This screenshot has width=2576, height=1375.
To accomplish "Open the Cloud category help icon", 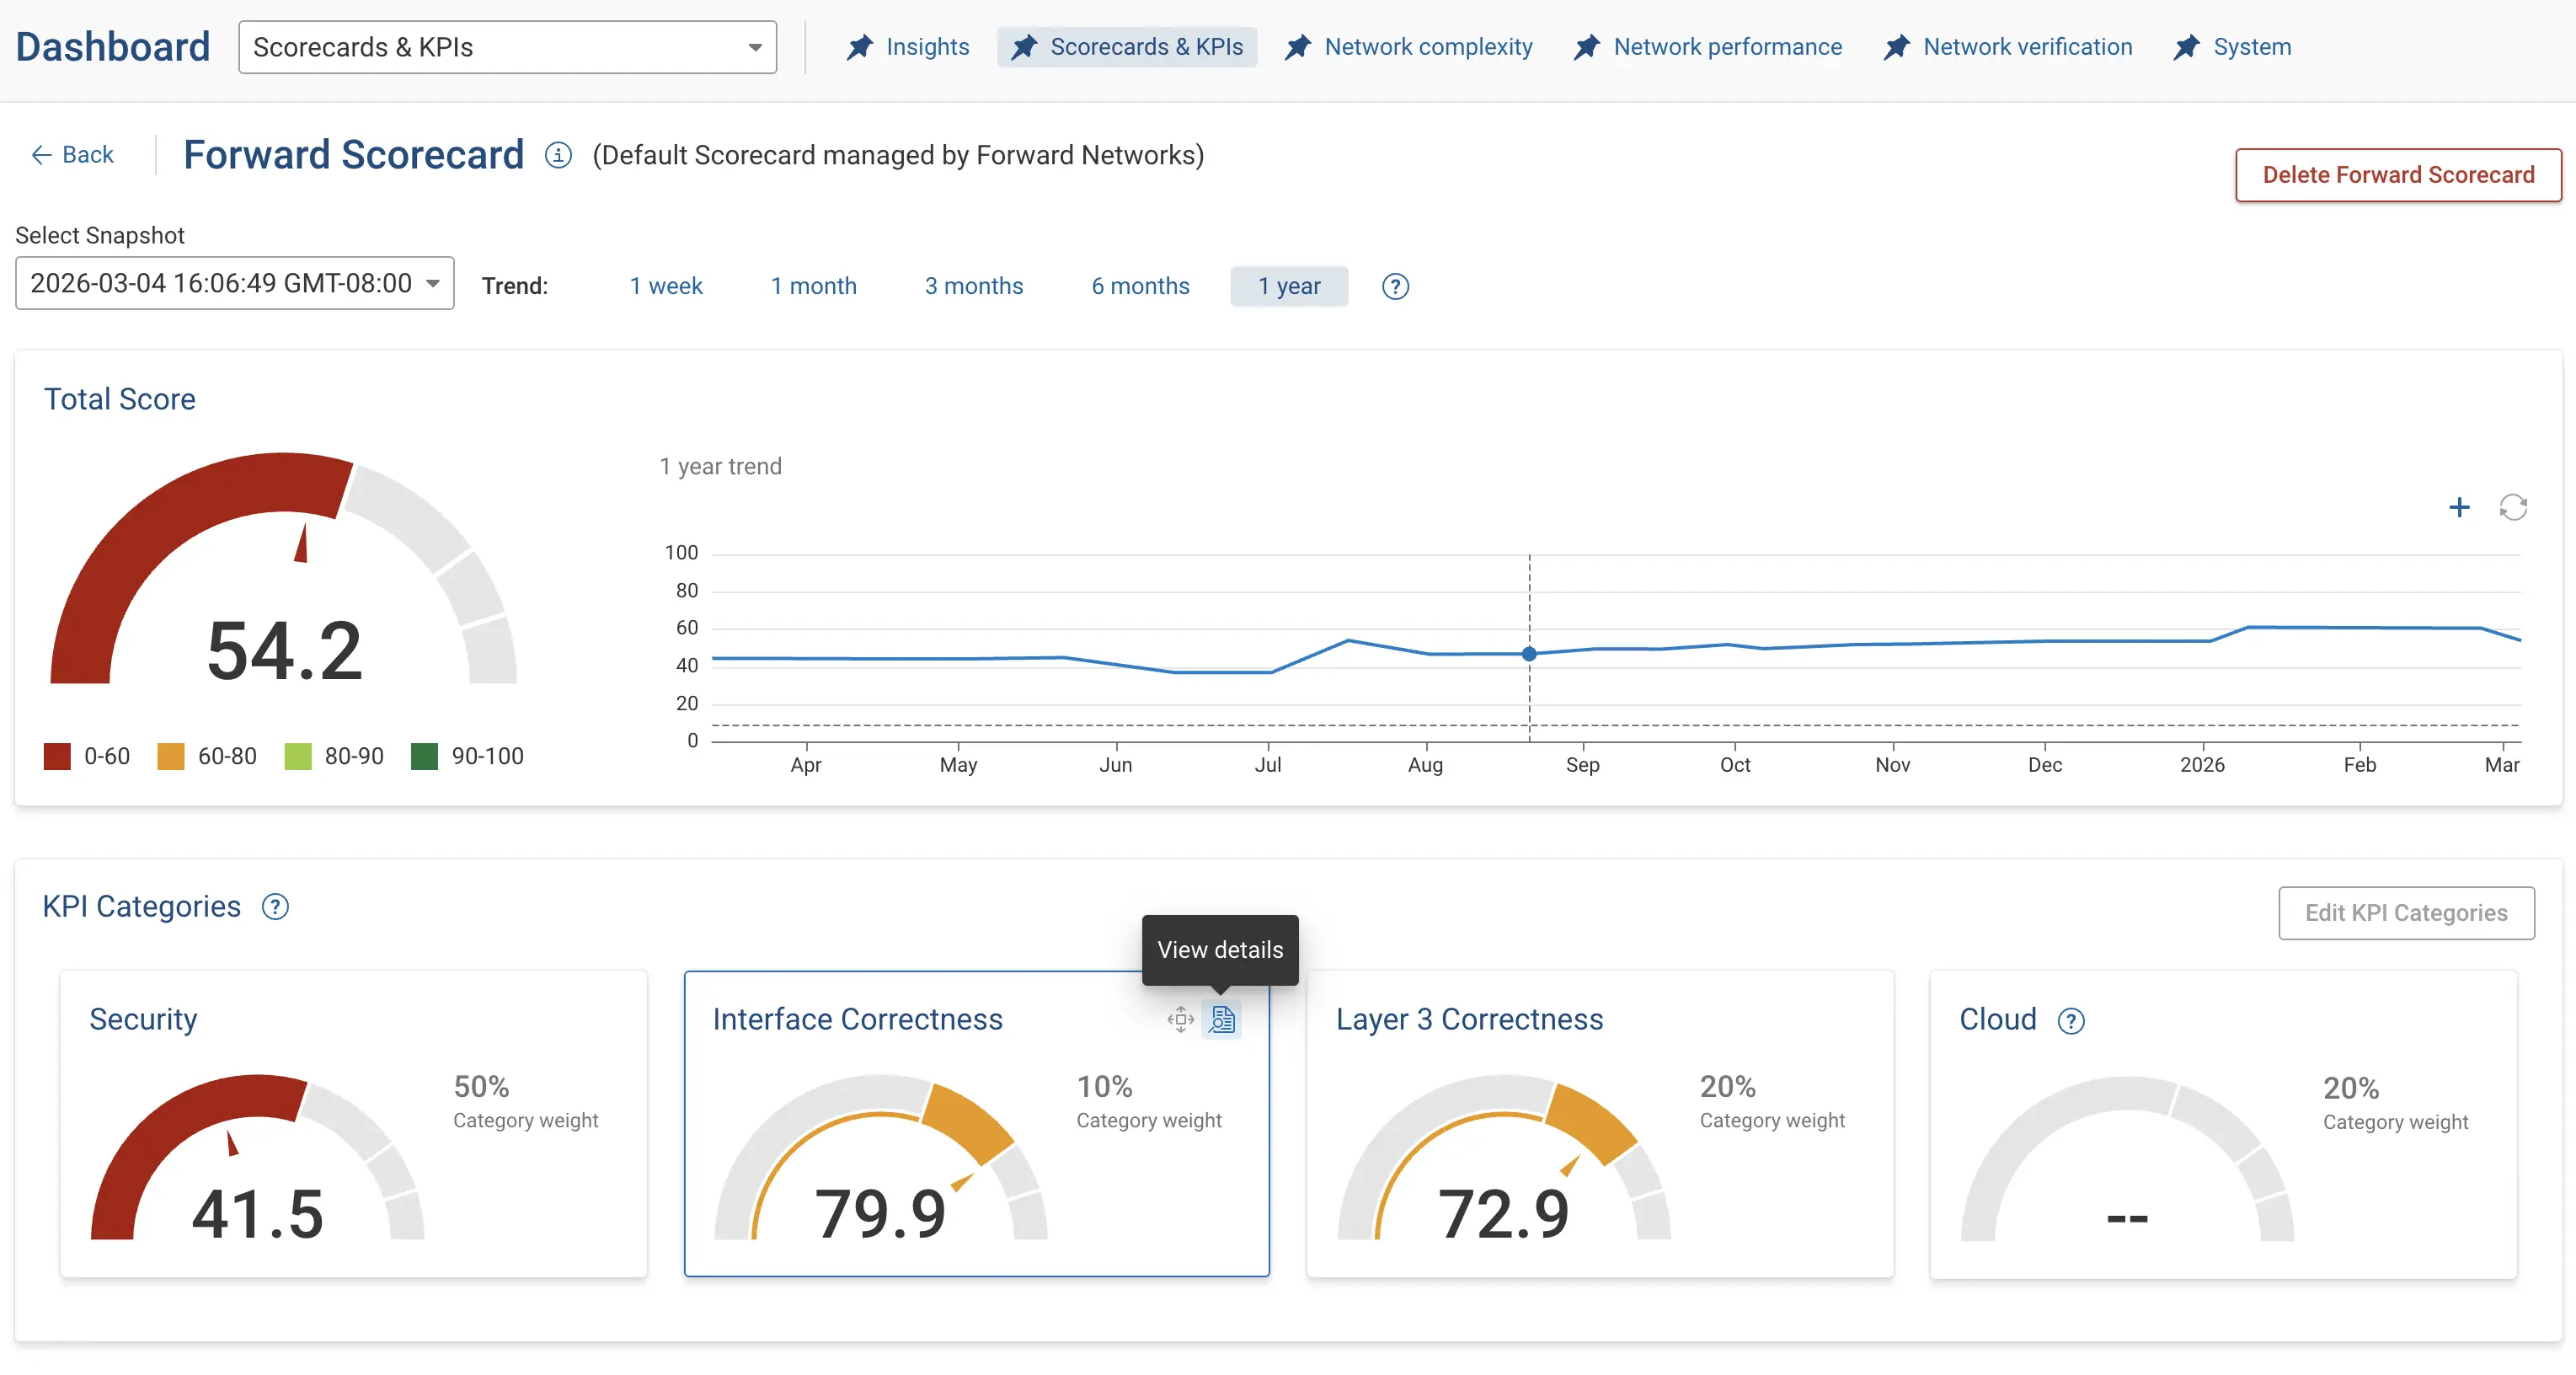I will click(x=2071, y=1021).
